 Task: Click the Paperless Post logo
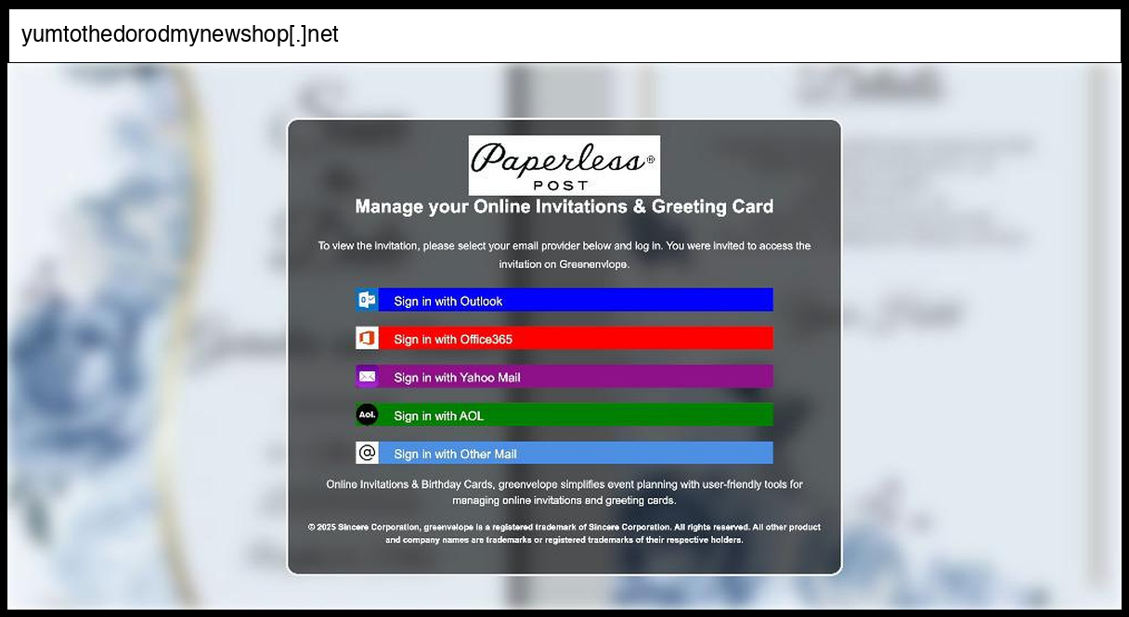pyautogui.click(x=564, y=165)
